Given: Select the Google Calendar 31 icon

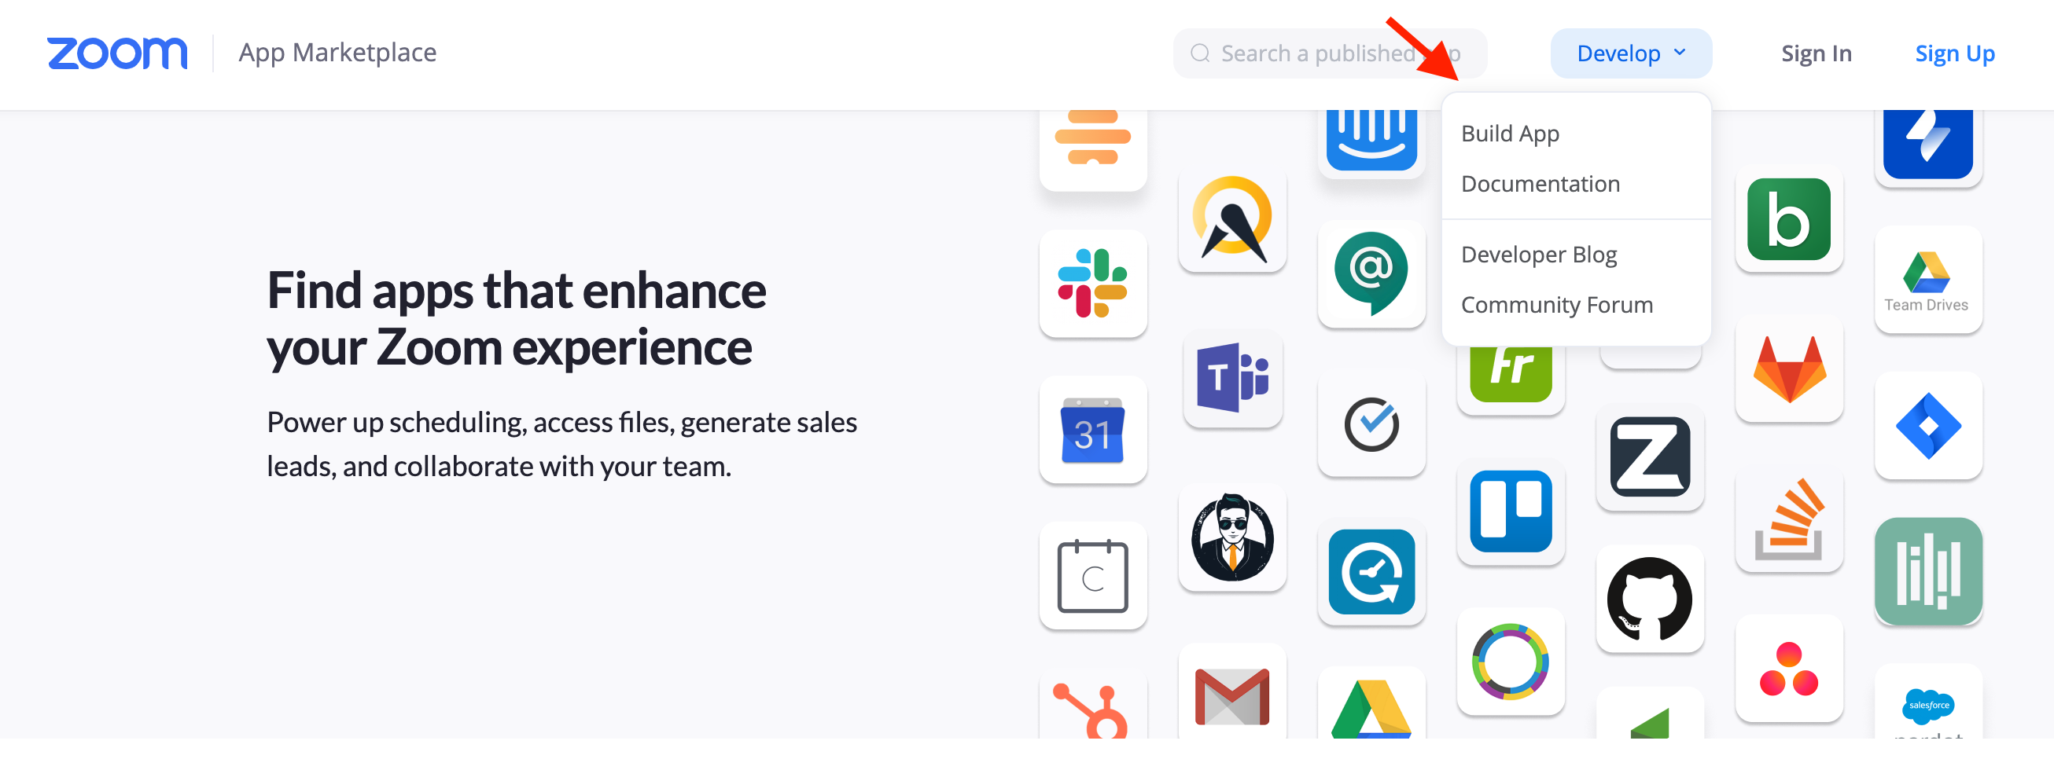Looking at the screenshot, I should coord(1092,431).
